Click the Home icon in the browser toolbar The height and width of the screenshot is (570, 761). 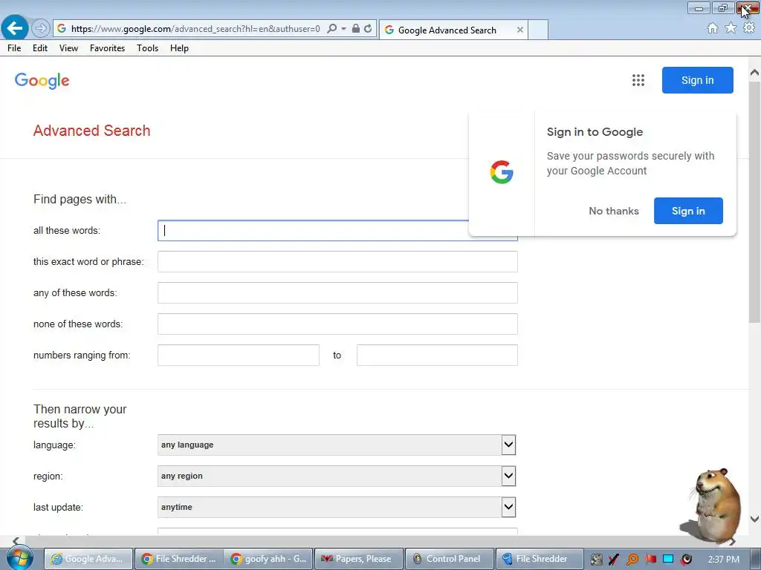click(x=713, y=28)
